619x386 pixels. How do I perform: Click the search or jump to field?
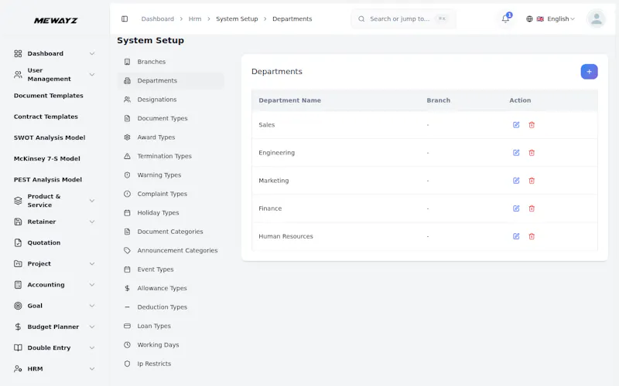tap(403, 19)
